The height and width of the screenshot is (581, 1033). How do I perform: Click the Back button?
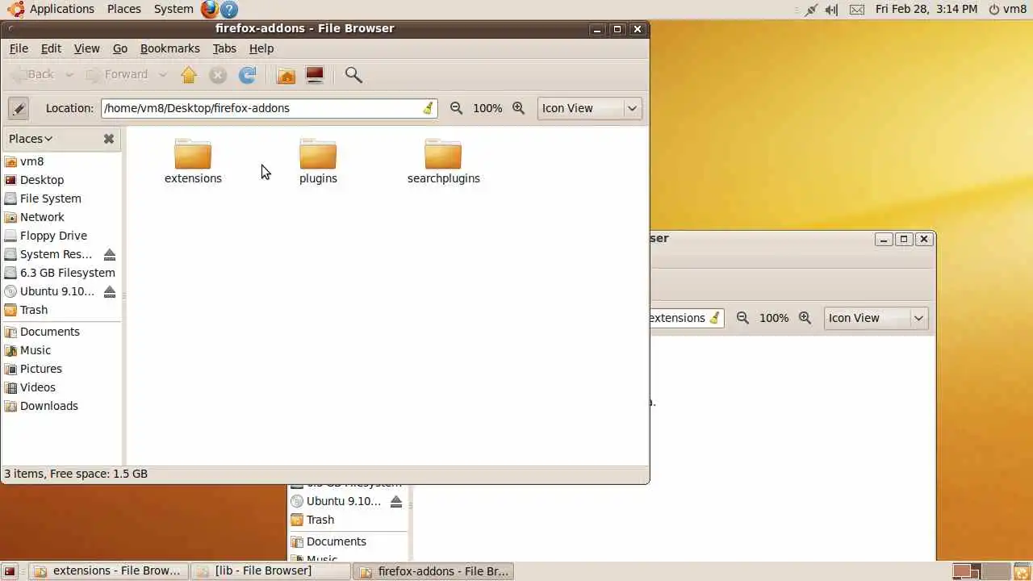[34, 75]
